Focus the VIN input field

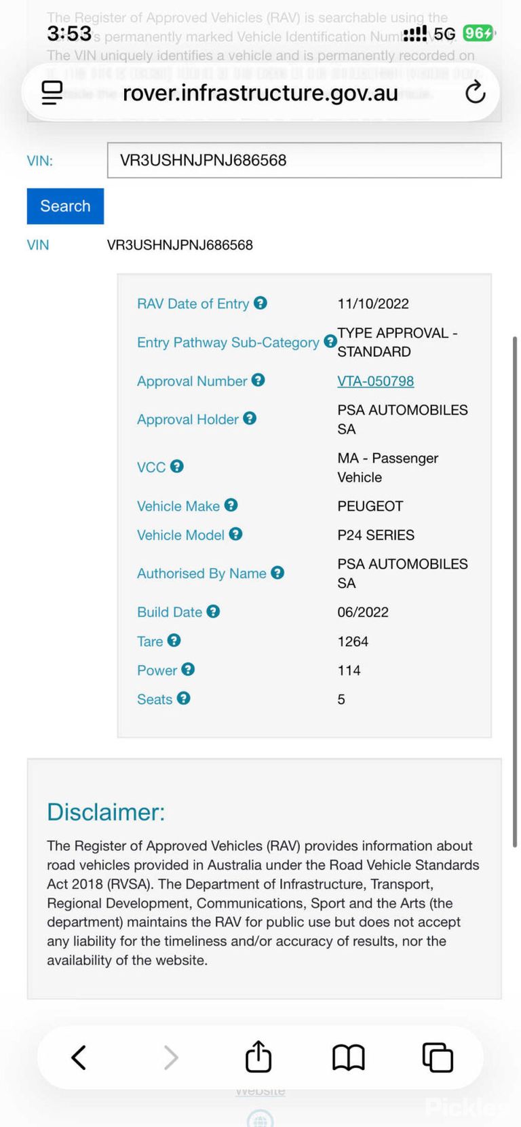[305, 160]
